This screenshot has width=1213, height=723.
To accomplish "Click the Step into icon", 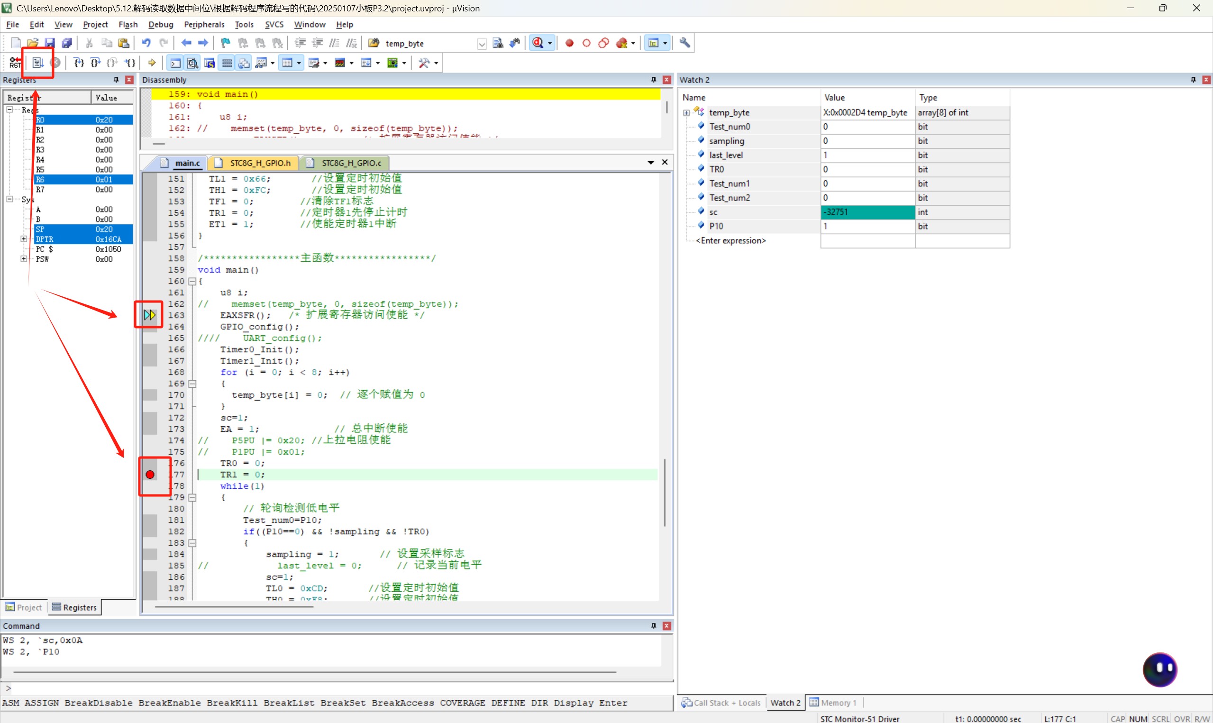I will tap(78, 63).
